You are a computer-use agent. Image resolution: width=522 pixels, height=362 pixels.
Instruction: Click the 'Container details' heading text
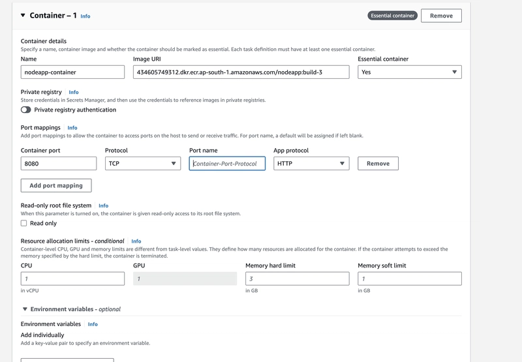pyautogui.click(x=44, y=41)
